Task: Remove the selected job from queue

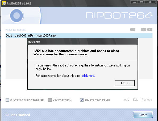Action: [x=147, y=100]
